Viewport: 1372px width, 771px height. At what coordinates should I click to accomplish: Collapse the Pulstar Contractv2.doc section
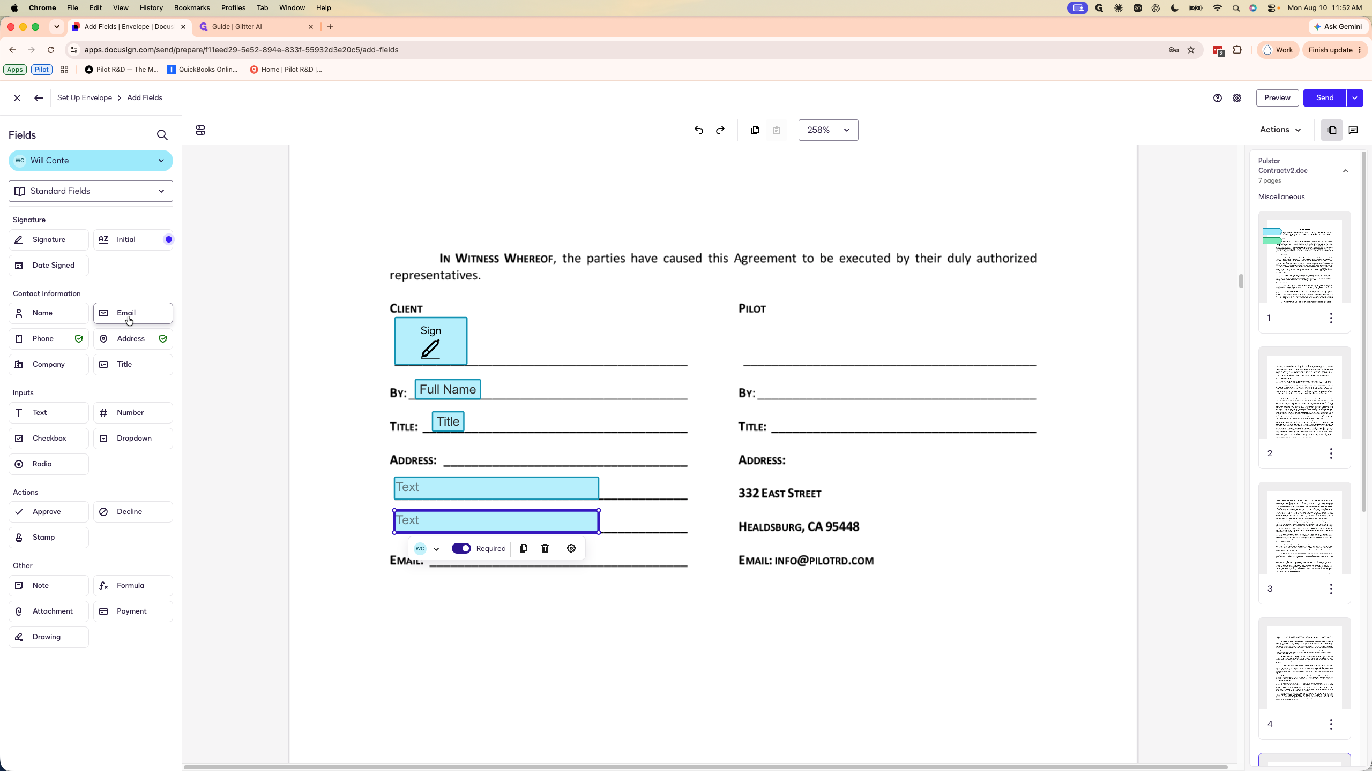point(1346,171)
